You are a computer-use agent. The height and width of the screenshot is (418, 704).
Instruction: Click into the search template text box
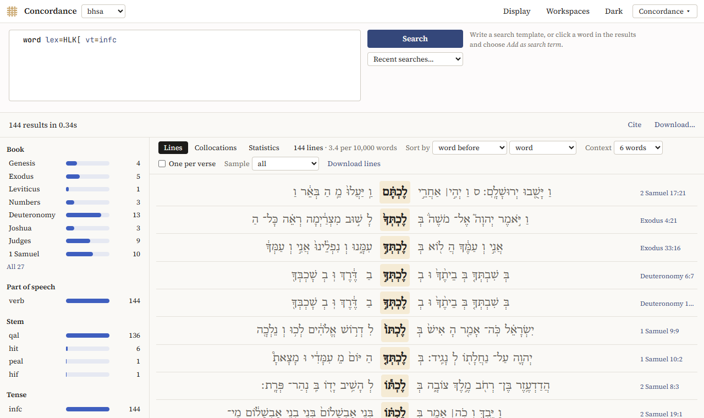pyautogui.click(x=185, y=65)
